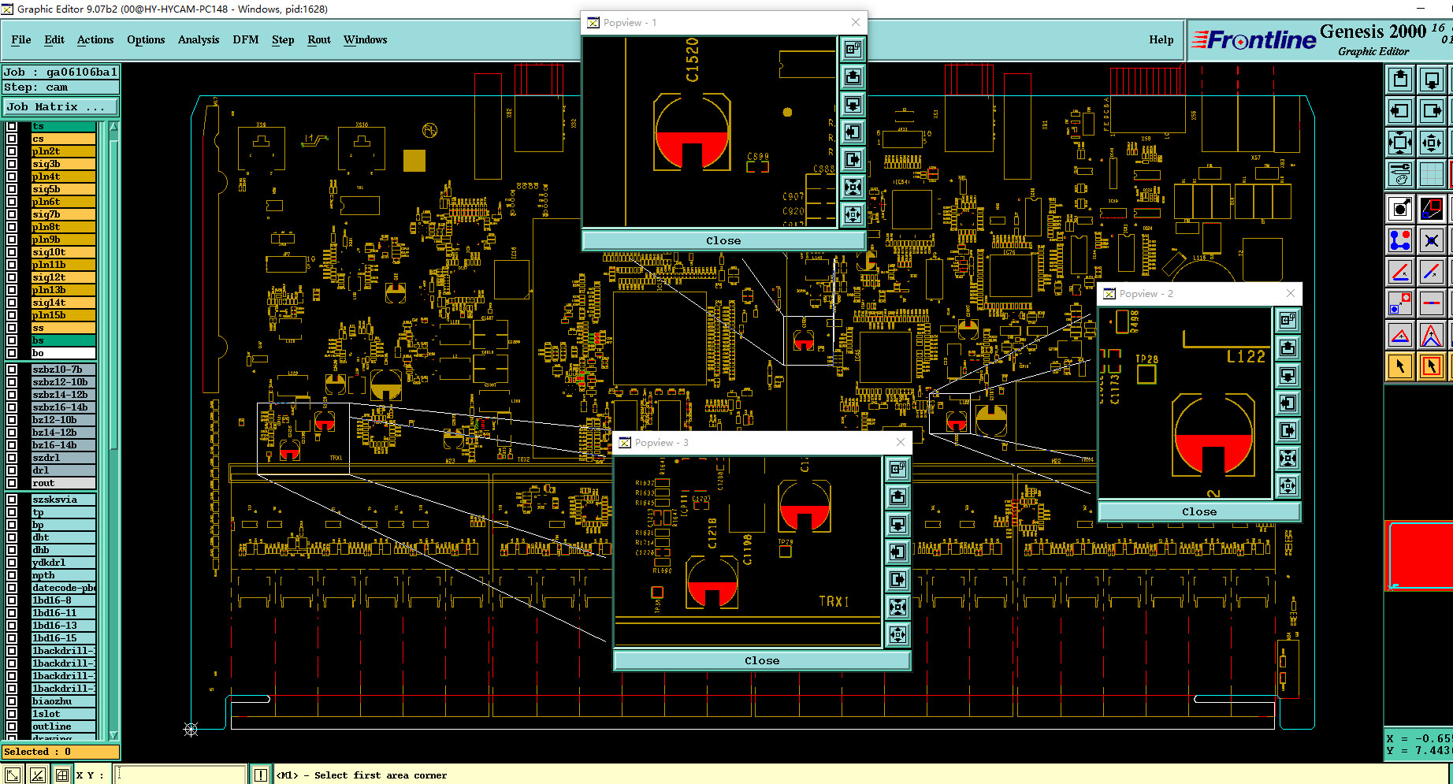The image size is (1453, 784).
Task: Select the blue dot with black X tool
Action: [x=1432, y=240]
